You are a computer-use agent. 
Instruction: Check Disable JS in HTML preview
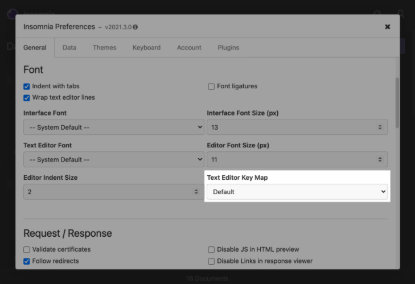point(211,250)
